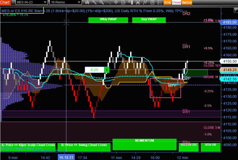Click the F button at top right
238x160 pixels.
click(x=236, y=10)
